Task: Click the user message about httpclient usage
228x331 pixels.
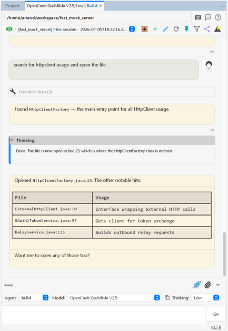Action: (x=104, y=70)
